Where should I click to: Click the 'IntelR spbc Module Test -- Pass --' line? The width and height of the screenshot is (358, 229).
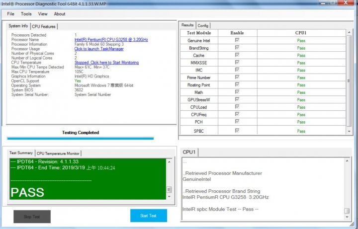[220, 209]
